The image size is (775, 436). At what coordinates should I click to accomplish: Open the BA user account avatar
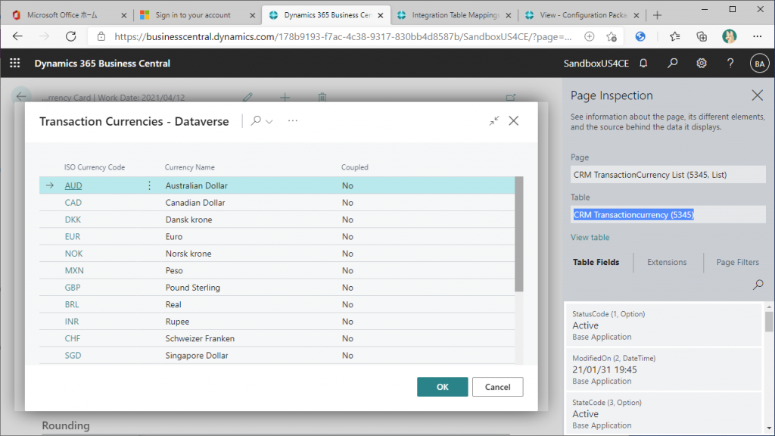(x=759, y=64)
